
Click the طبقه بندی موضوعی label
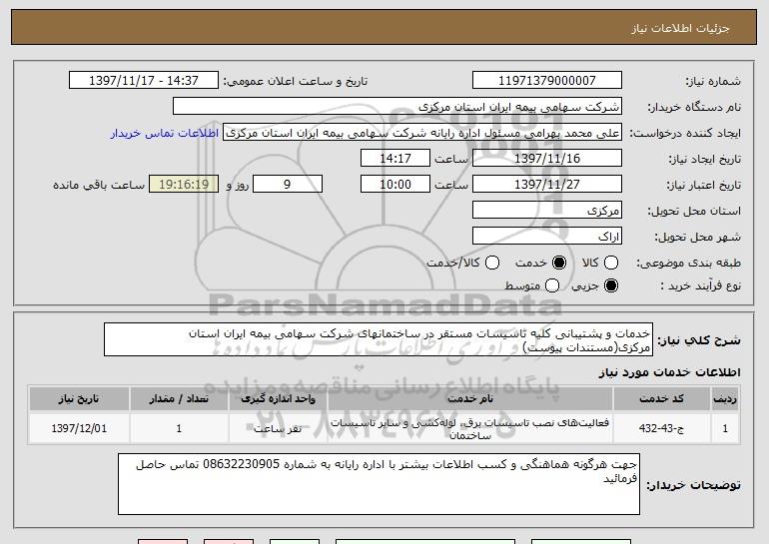688,264
